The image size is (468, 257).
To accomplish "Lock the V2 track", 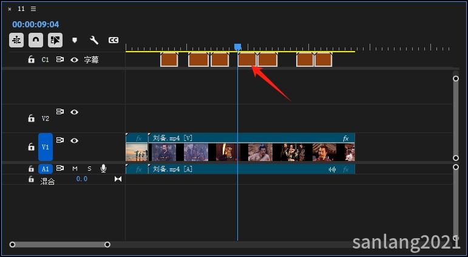I will pos(31,118).
